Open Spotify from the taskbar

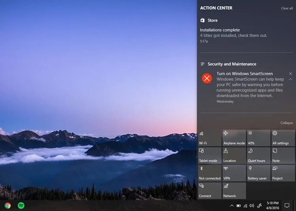tap(21, 205)
